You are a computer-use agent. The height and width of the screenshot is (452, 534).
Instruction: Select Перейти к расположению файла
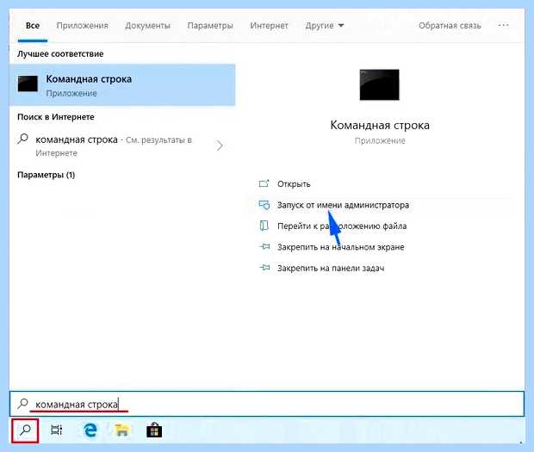pyautogui.click(x=342, y=226)
